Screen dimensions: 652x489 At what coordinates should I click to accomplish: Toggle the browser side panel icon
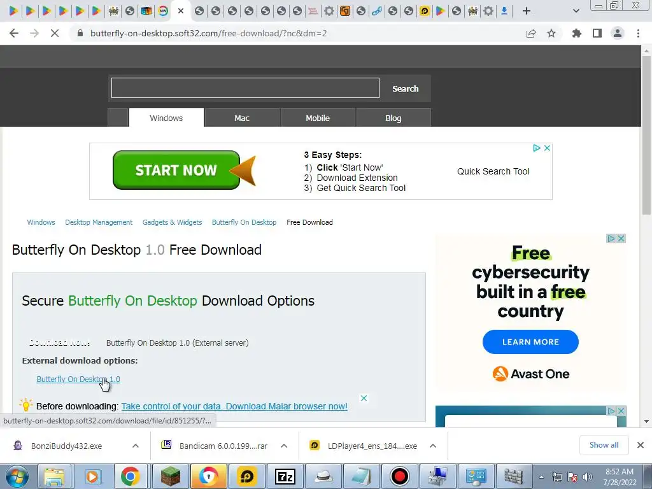coord(597,33)
